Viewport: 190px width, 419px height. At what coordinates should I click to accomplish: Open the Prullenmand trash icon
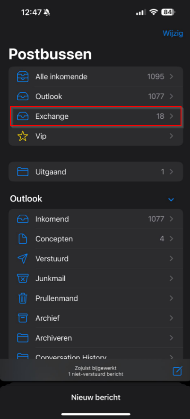(x=23, y=298)
